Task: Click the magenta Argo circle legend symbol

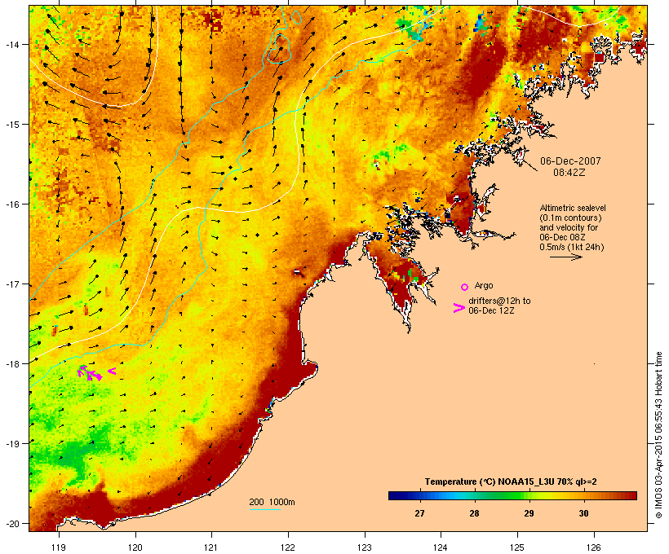Action: [465, 288]
